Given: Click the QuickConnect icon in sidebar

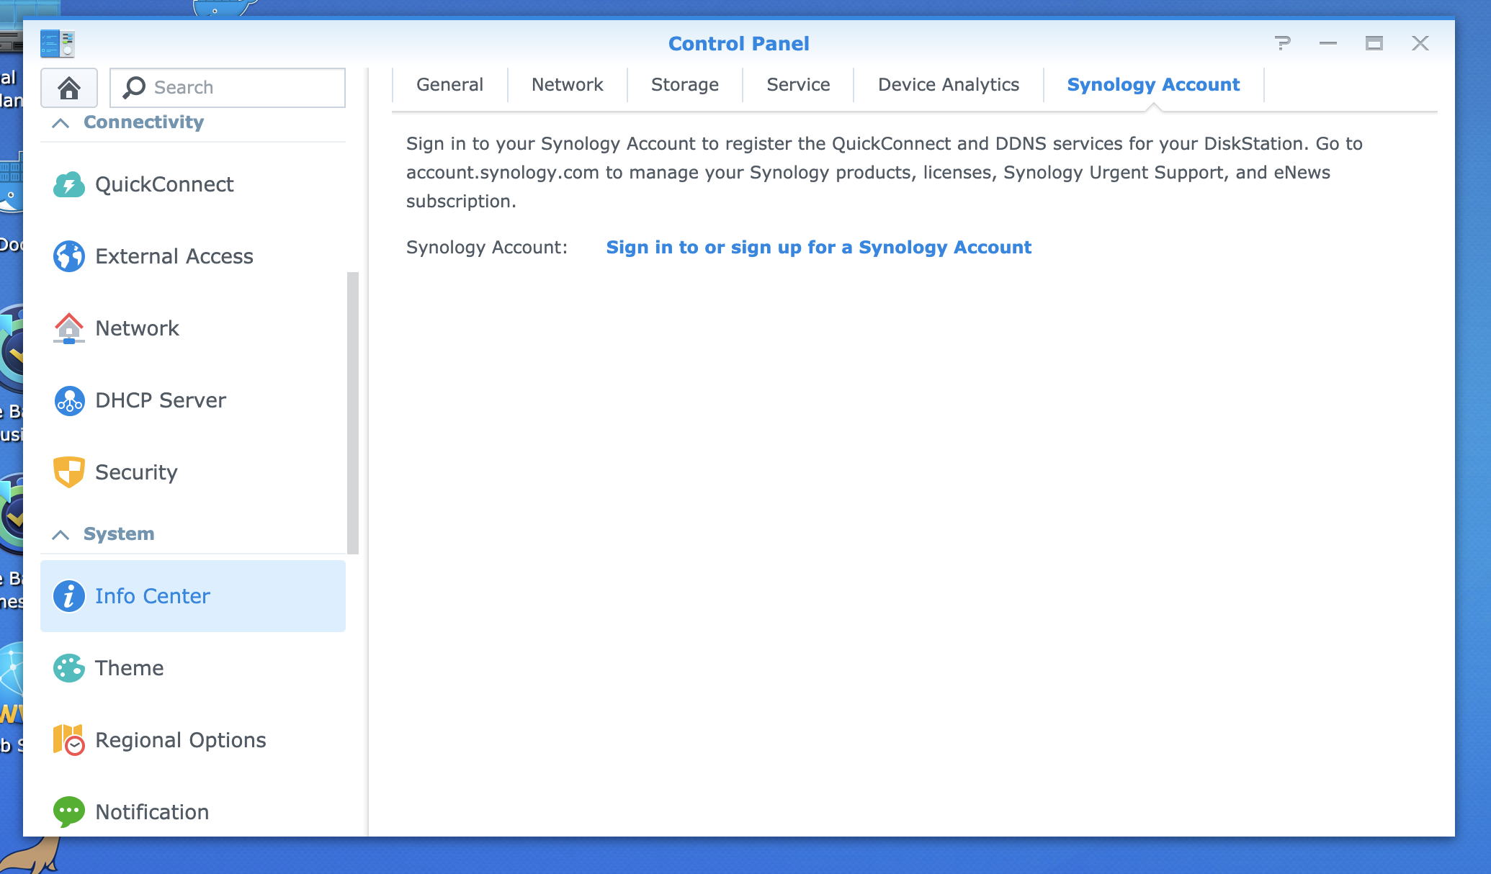Looking at the screenshot, I should coord(68,184).
